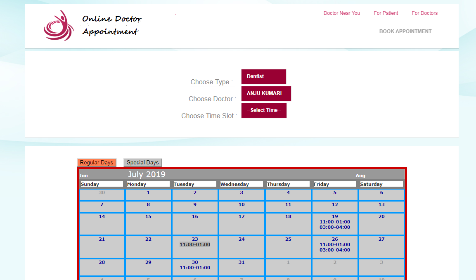Viewport: 476px width, 280px height.
Task: Click the Wednesday column header
Action: click(x=242, y=184)
